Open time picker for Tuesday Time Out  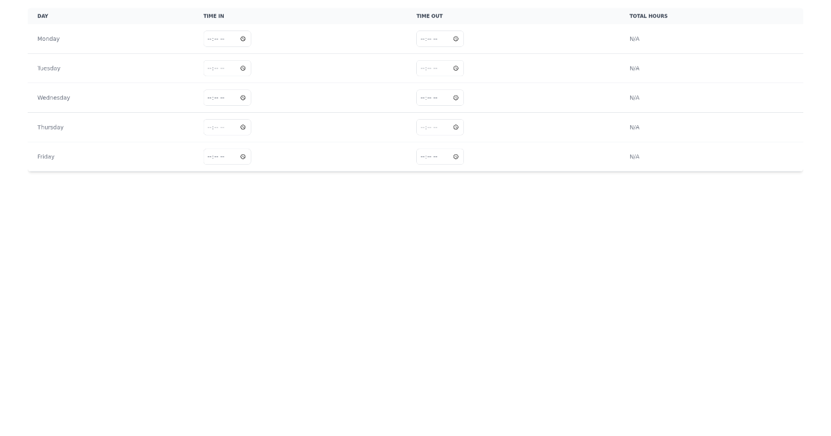pos(456,69)
